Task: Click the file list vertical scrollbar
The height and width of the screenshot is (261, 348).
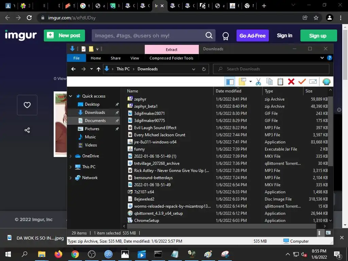Action: coord(330,131)
